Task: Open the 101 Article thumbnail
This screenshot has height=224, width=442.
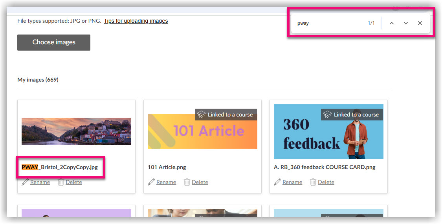Action: click(202, 131)
